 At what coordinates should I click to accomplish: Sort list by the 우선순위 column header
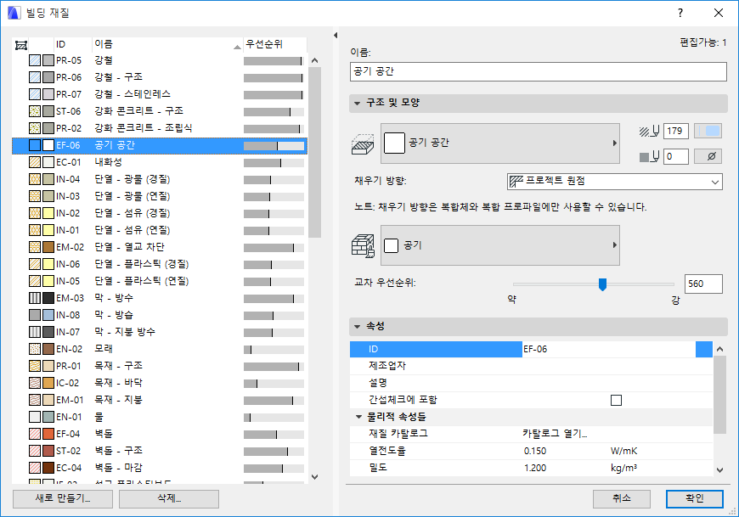tap(274, 44)
